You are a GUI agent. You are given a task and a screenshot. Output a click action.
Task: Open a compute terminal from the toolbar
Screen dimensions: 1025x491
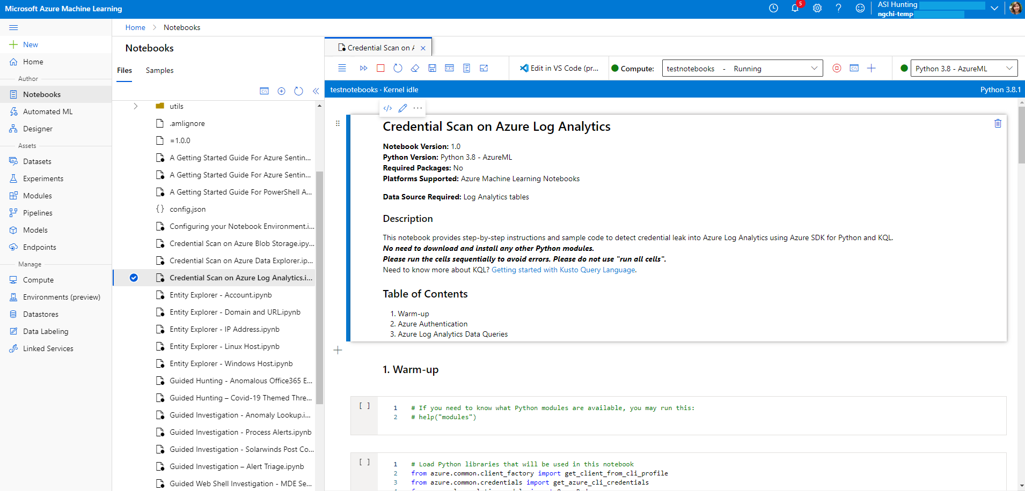click(x=854, y=68)
